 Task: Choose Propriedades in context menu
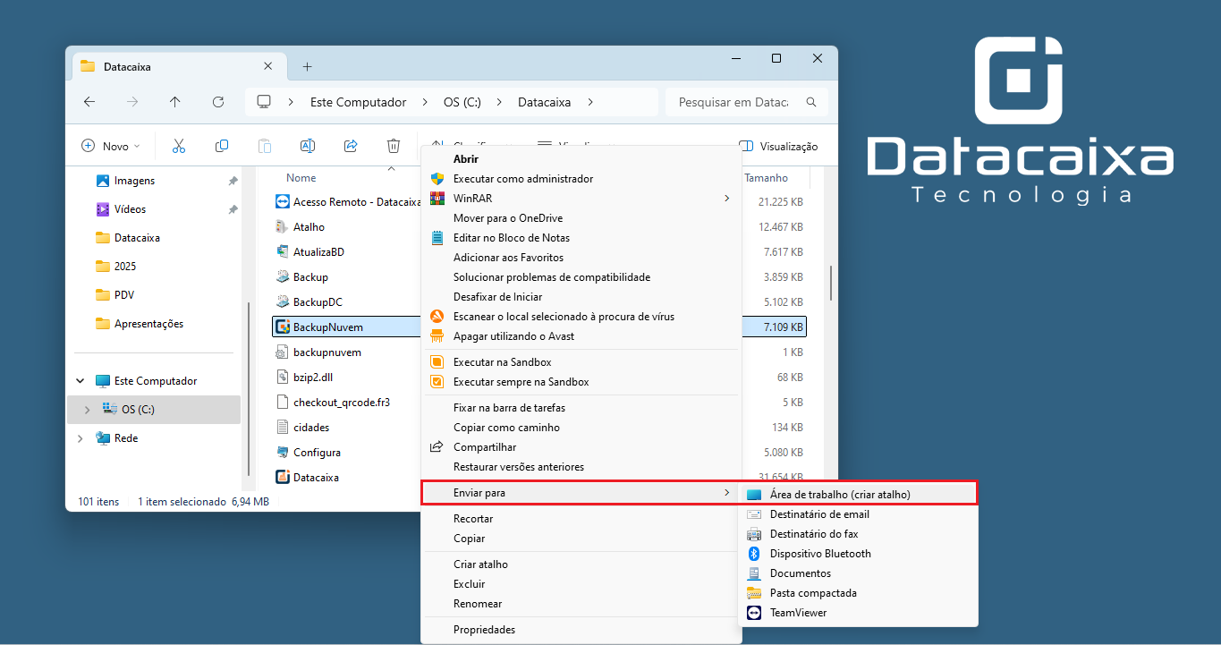581,630
